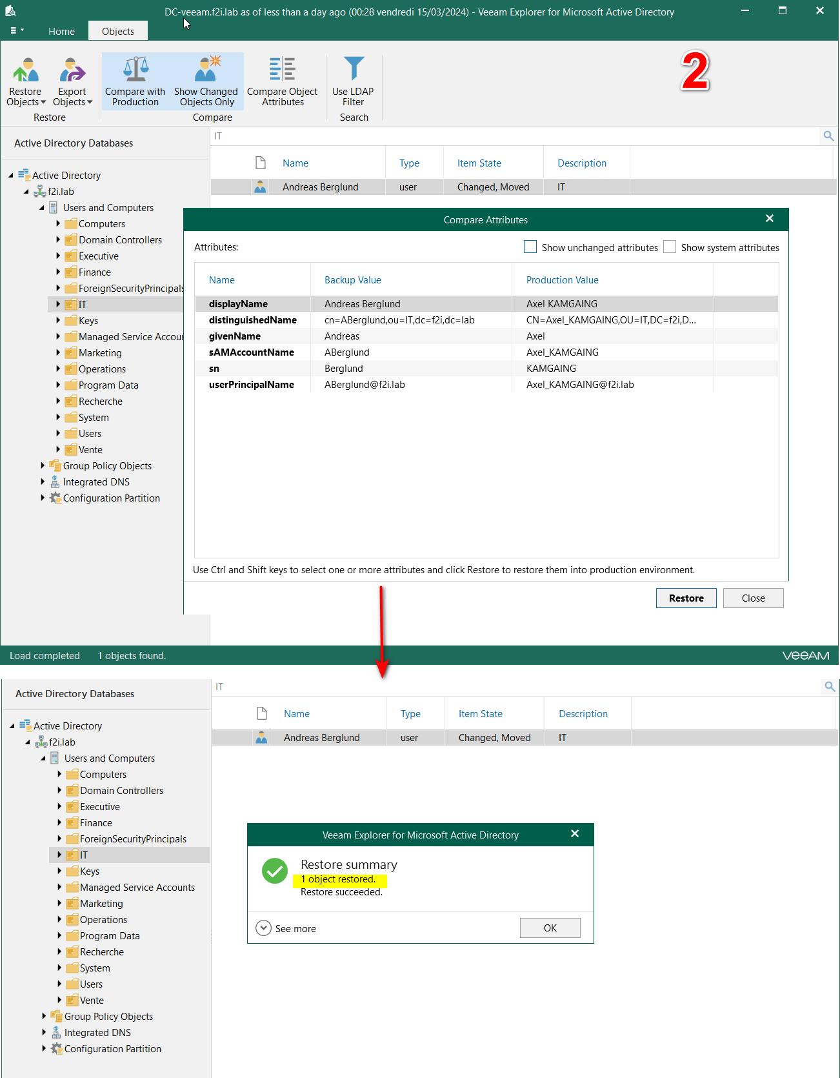
Task: Enable Show unchanged attributes checkbox
Action: click(x=530, y=247)
